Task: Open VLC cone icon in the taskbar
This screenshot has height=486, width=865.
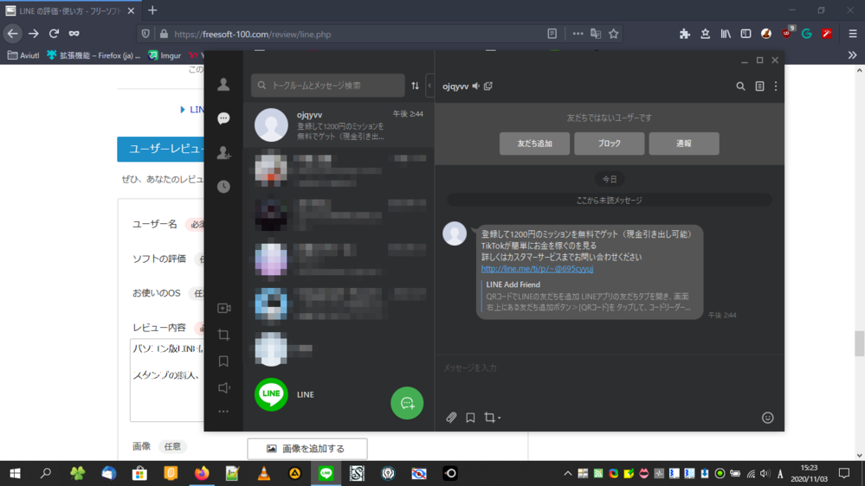Action: coord(264,473)
